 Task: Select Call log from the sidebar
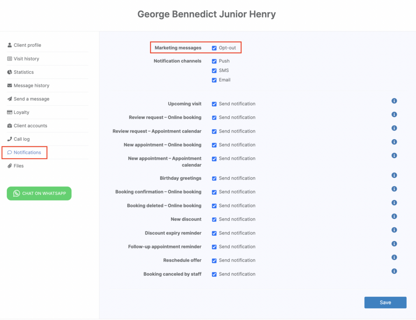click(x=22, y=139)
